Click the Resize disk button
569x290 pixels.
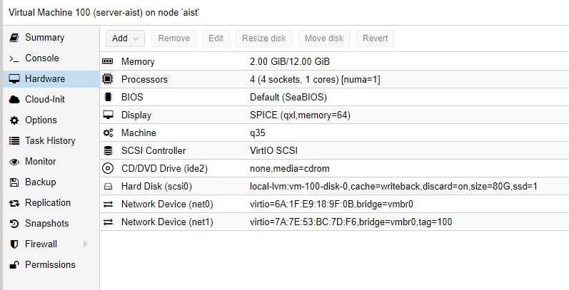(264, 38)
